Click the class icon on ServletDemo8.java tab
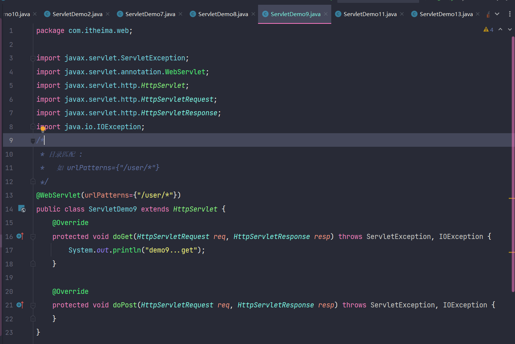Viewport: 515px width, 344px height. click(193, 14)
